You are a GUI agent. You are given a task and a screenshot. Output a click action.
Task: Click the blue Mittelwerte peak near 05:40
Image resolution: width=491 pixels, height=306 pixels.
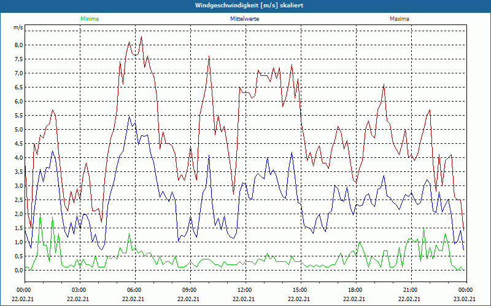[x=129, y=116]
